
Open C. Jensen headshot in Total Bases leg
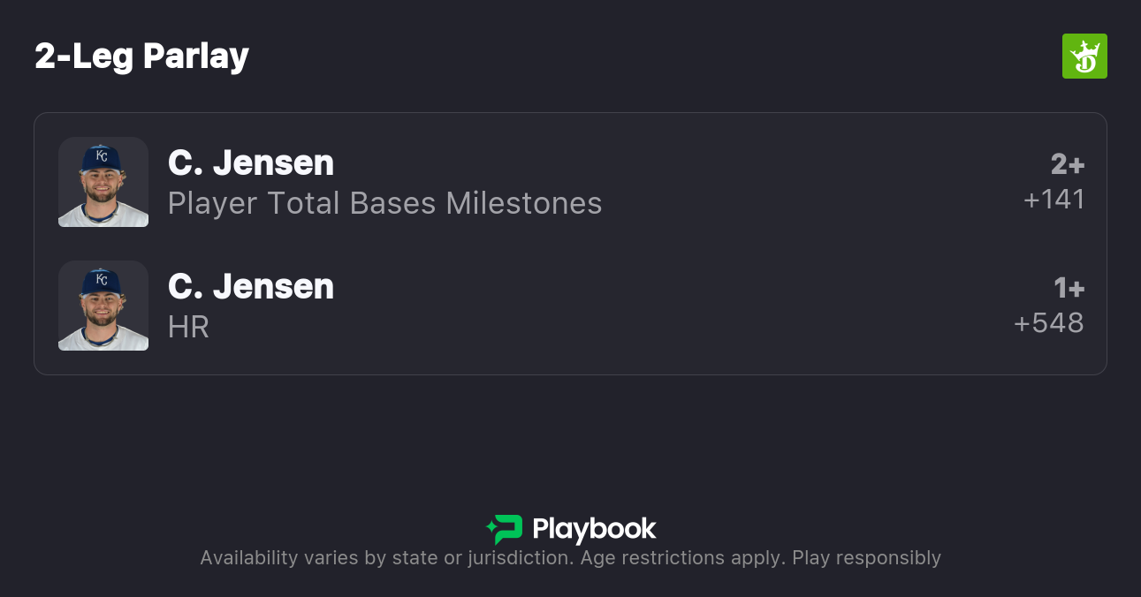coord(103,182)
